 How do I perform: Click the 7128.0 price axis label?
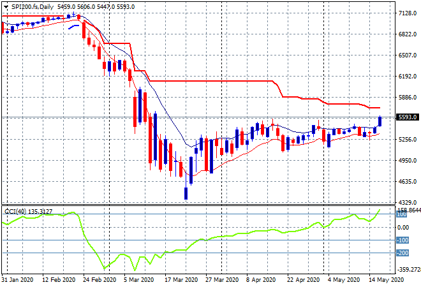coord(408,13)
